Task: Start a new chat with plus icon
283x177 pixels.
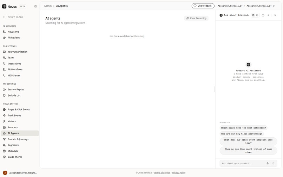Action: [x=268, y=15]
